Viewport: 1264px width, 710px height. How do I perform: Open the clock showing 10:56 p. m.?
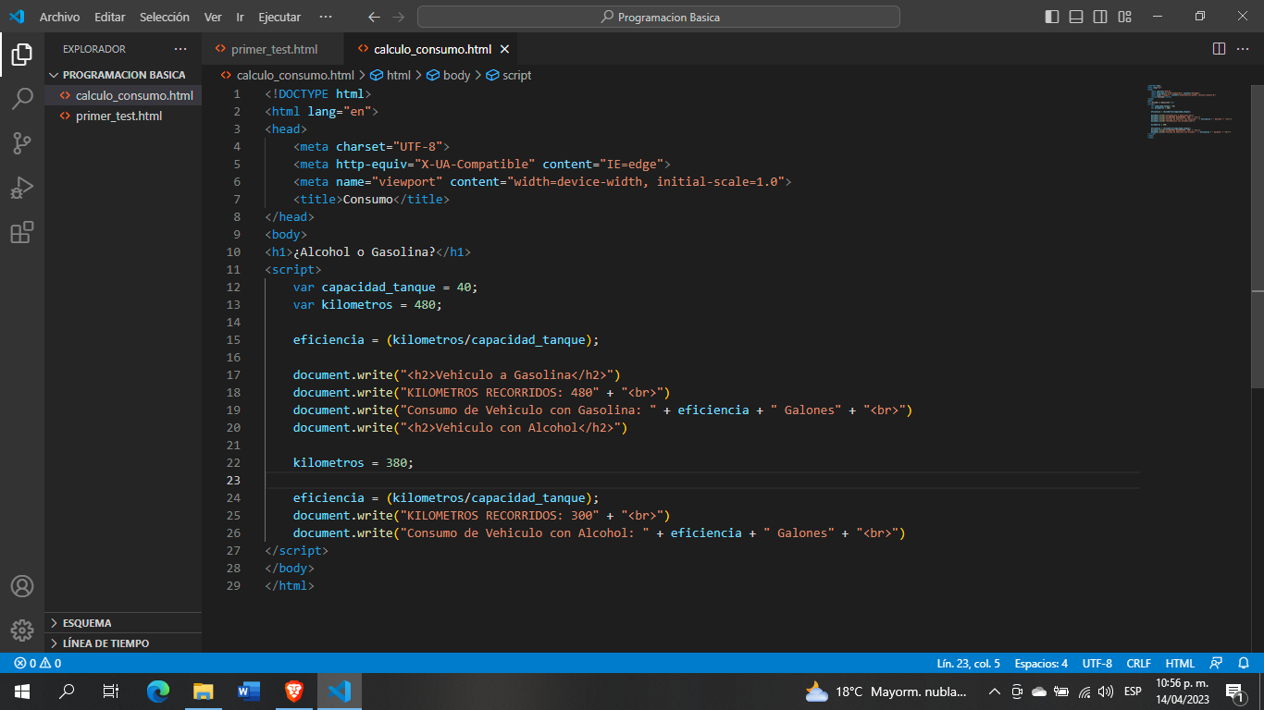(1183, 692)
